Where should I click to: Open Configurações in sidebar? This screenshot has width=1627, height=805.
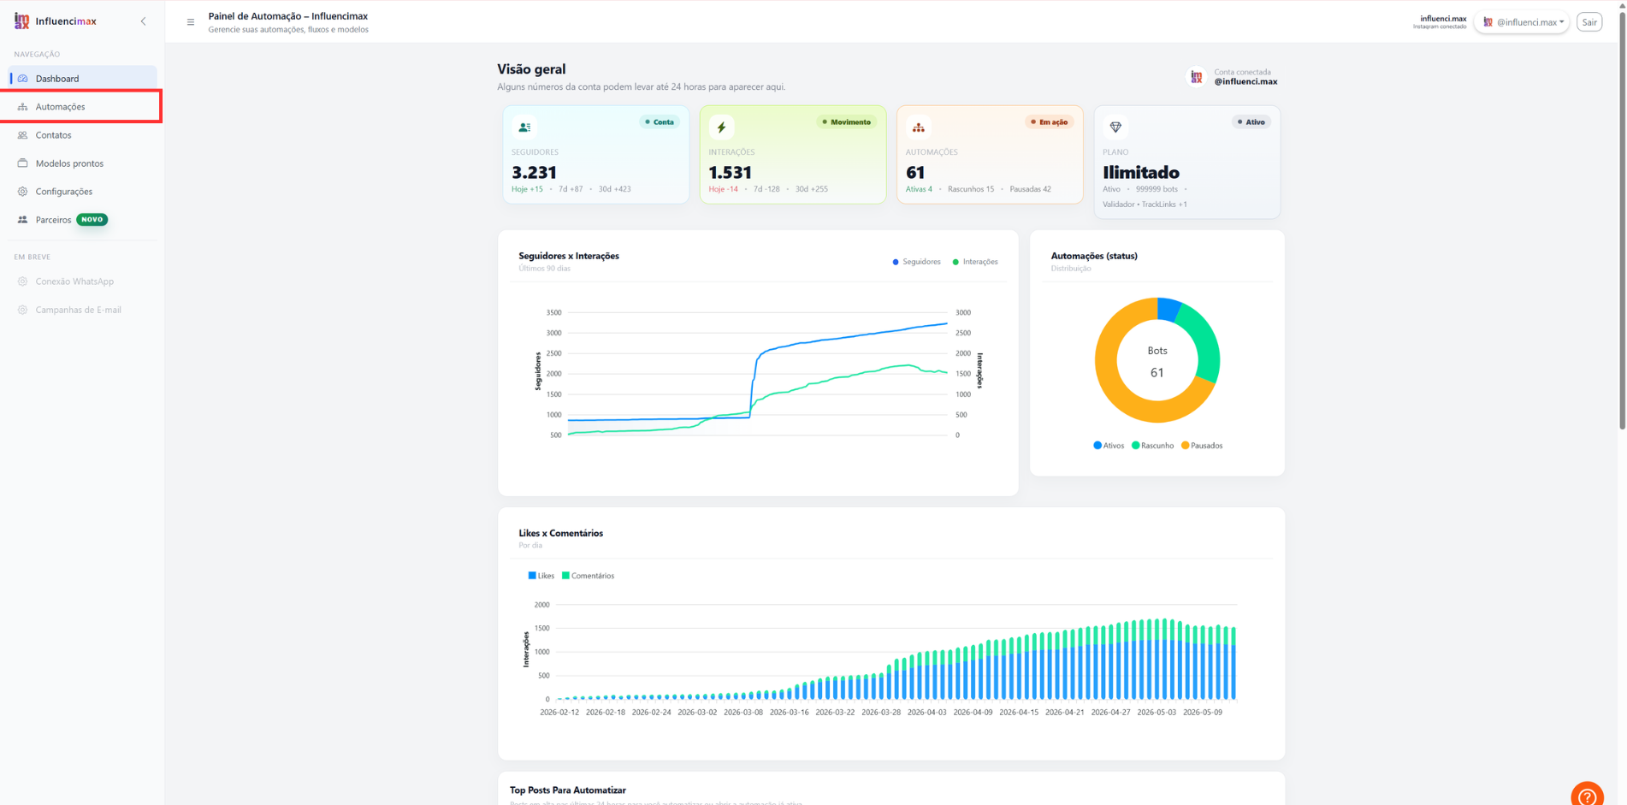pos(82,192)
